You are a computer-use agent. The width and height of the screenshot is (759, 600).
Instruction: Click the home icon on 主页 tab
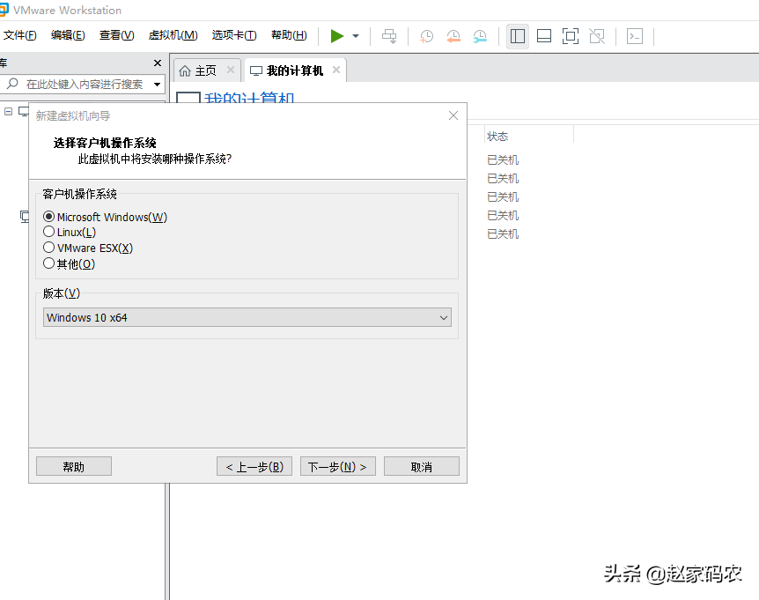point(184,70)
